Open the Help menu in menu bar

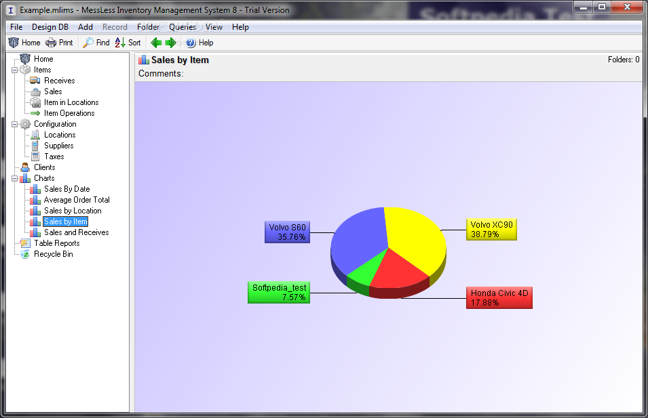[x=240, y=27]
